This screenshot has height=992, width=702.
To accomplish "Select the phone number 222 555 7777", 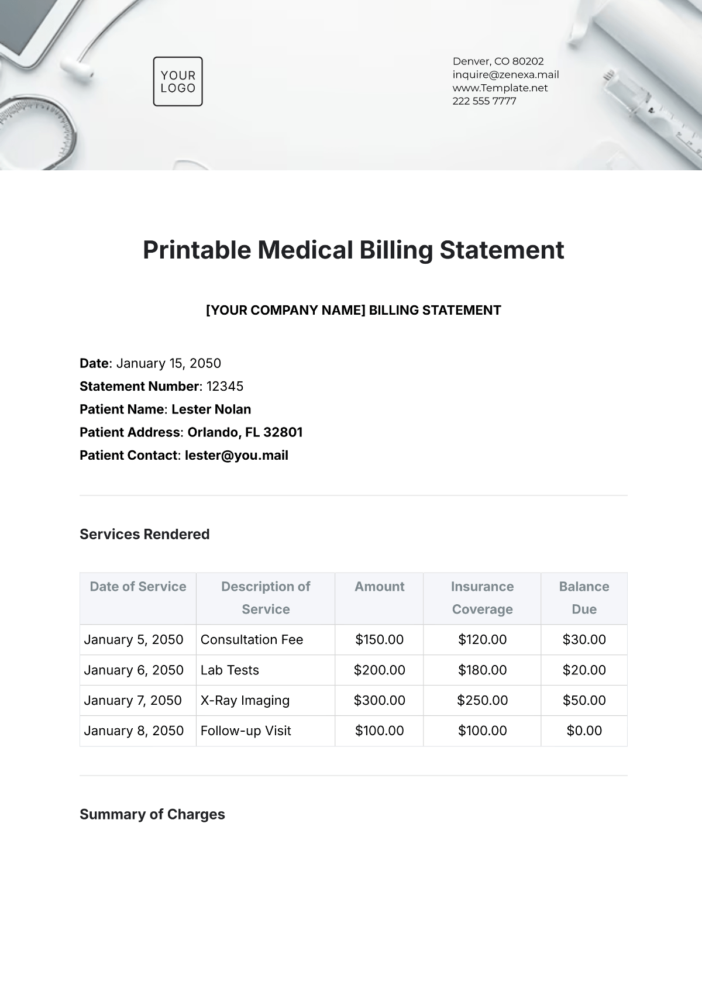I will coord(484,101).
